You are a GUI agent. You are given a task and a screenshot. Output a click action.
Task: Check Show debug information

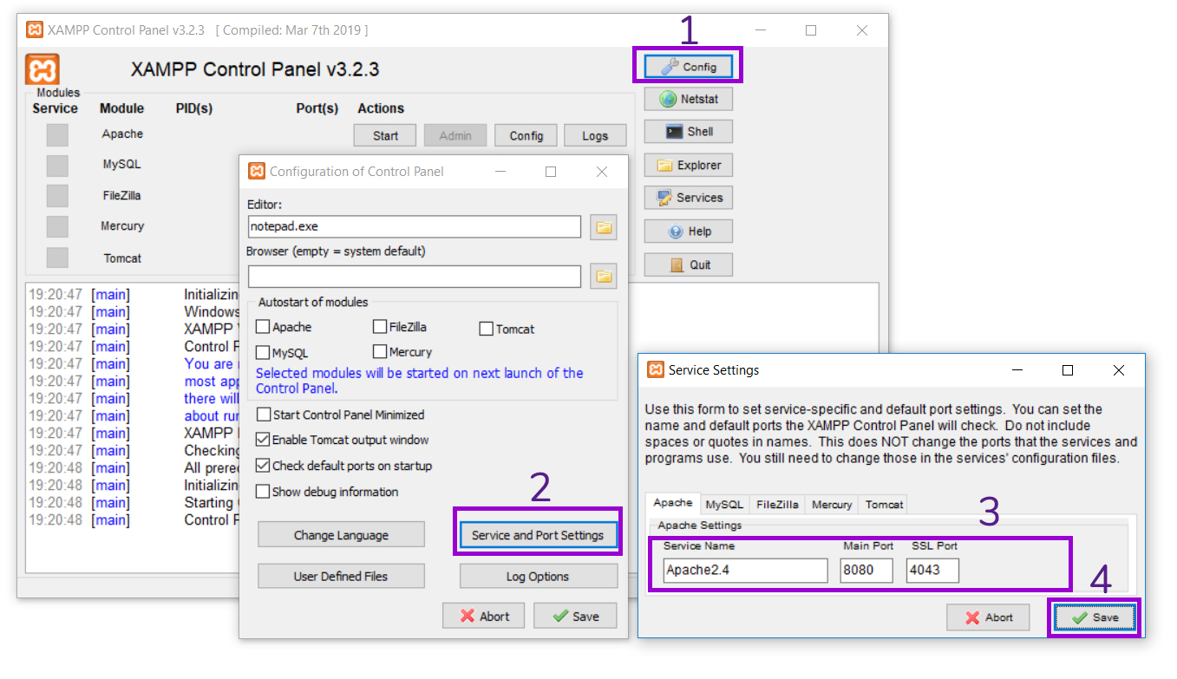pos(263,492)
